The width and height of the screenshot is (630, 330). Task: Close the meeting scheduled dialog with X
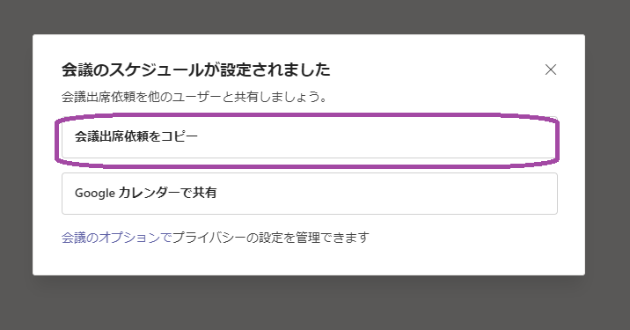[551, 70]
